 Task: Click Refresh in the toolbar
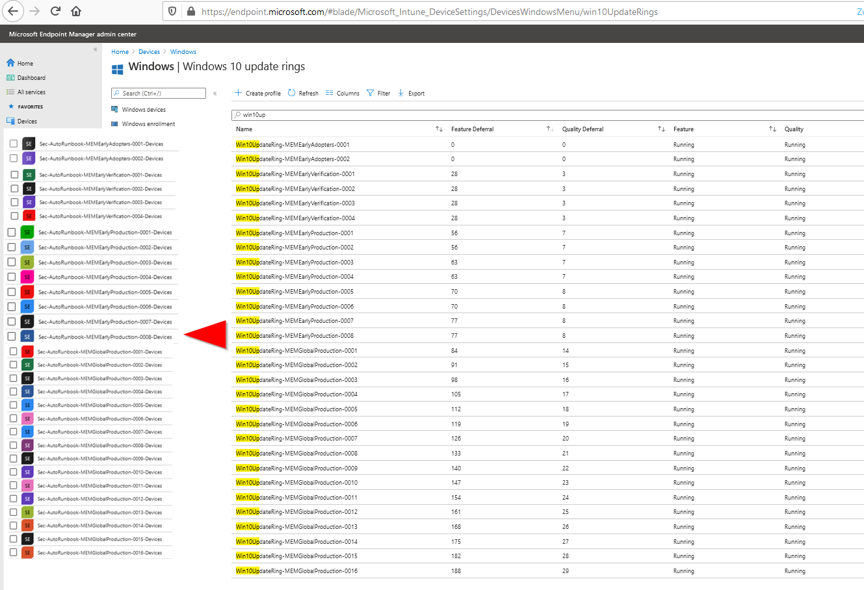(303, 93)
